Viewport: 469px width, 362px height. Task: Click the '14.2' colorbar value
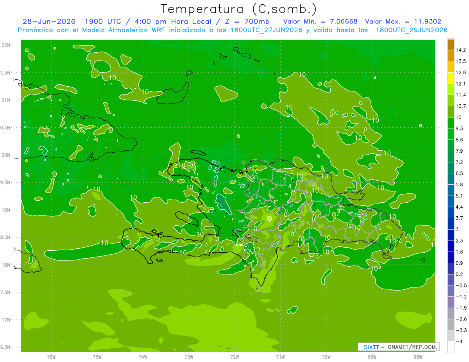461,50
